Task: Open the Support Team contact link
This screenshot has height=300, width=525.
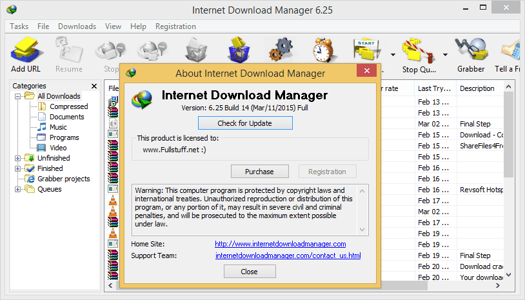Action: point(288,255)
